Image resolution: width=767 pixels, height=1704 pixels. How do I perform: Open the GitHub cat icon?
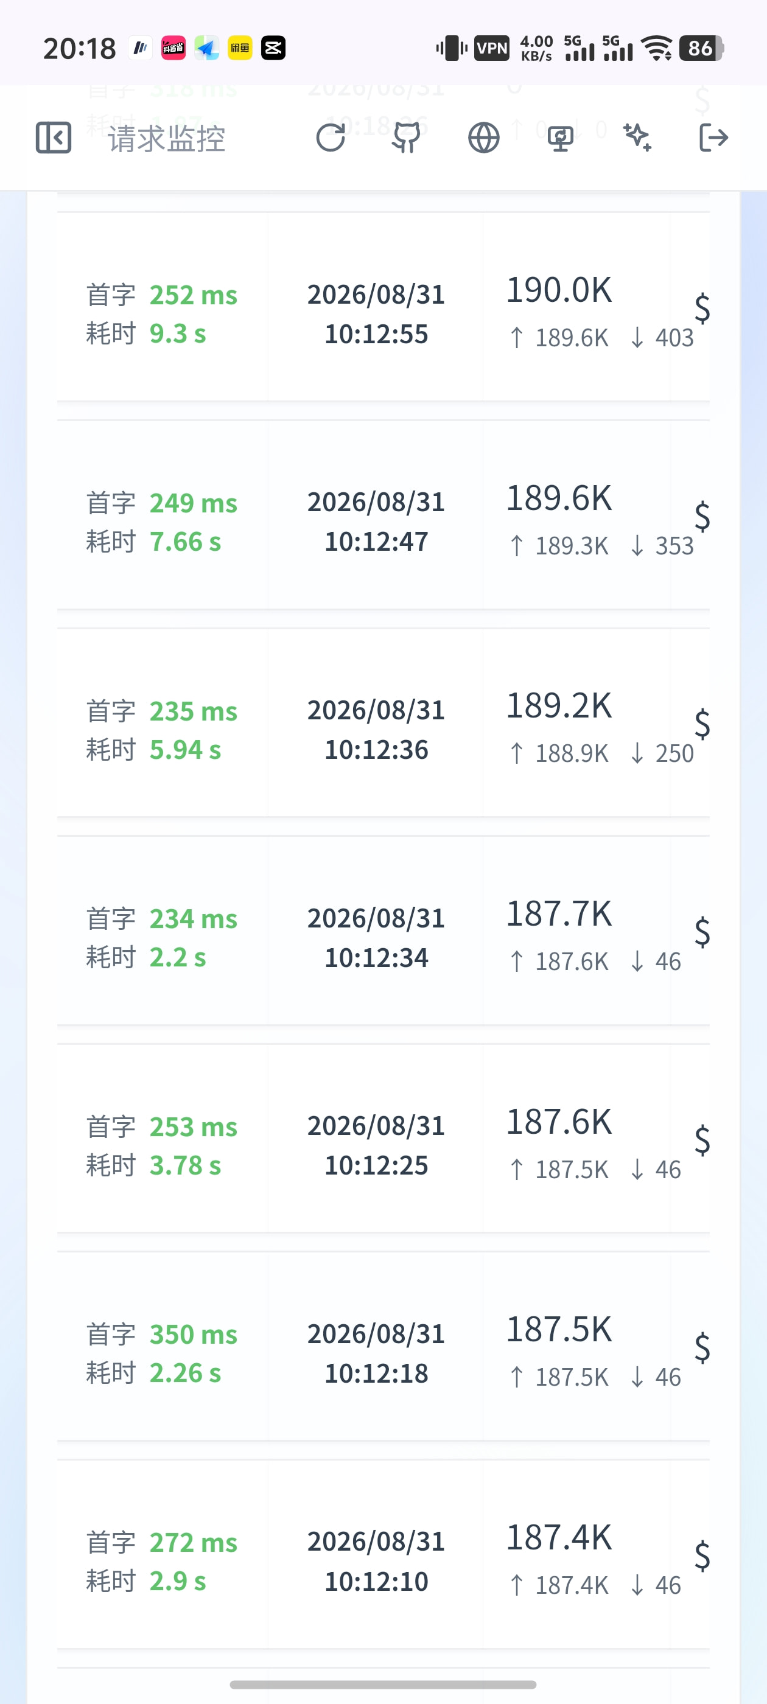[x=407, y=138]
